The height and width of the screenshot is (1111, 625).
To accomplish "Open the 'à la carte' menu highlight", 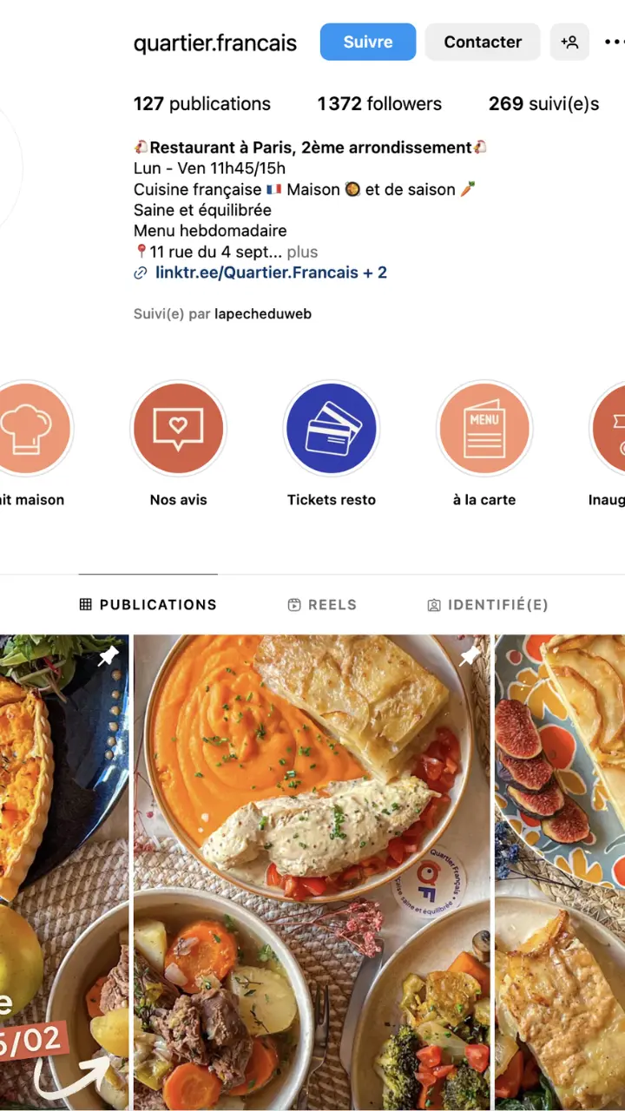I will coord(484,429).
